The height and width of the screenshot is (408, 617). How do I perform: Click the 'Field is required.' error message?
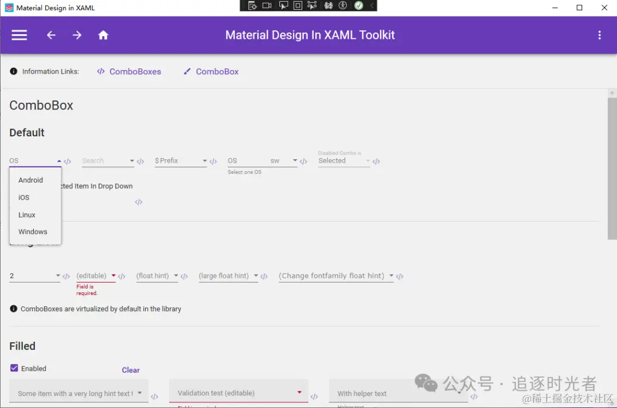click(x=87, y=290)
